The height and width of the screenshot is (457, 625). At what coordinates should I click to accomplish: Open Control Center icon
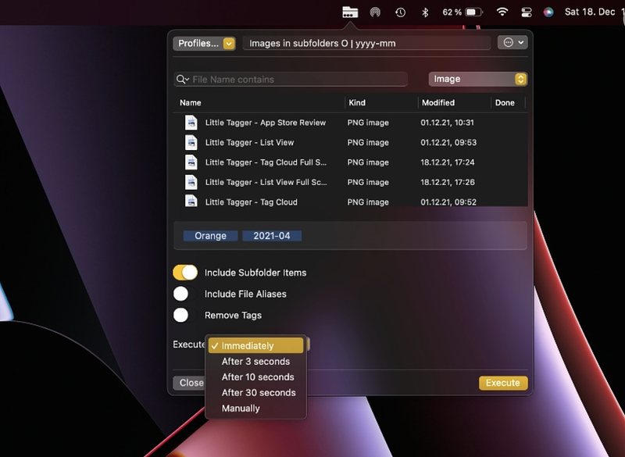tap(527, 12)
